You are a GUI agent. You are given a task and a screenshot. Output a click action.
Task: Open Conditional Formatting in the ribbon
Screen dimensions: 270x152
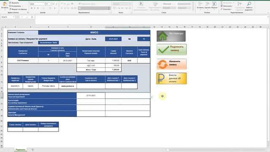pyautogui.click(x=141, y=6)
